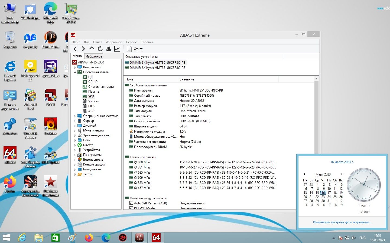Expand the DirectX tree node
The width and height of the screenshot is (390, 243).
[75, 145]
